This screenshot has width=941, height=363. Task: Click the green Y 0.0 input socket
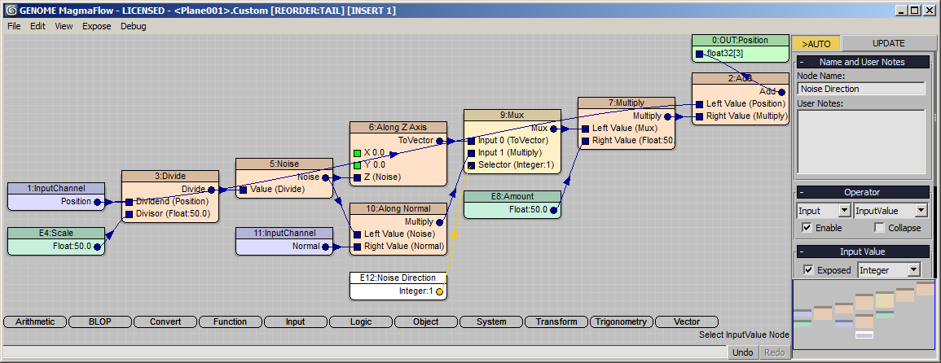point(357,165)
